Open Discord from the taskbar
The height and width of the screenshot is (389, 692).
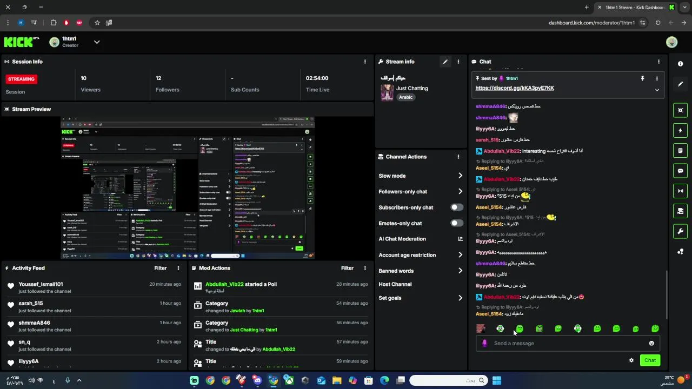257,380
